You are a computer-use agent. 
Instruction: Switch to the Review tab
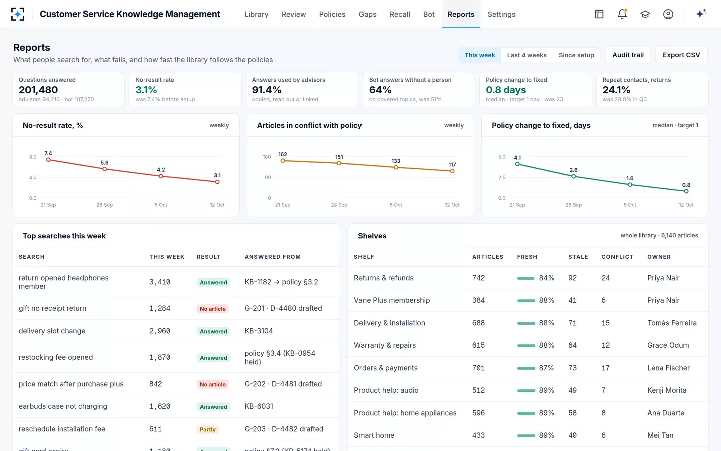click(x=294, y=14)
